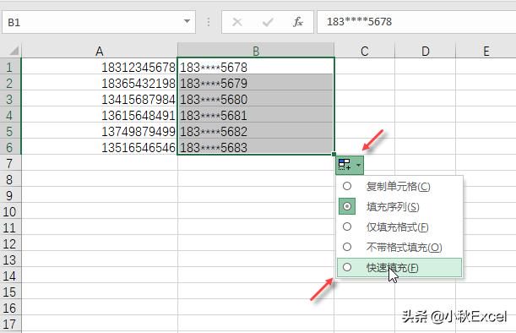The height and width of the screenshot is (333, 516).
Task: Select cell A3 containing 13415687984
Action: pos(100,99)
